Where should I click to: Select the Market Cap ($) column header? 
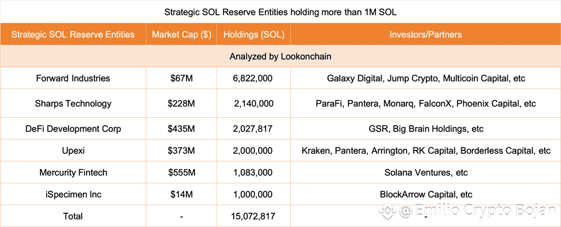pyautogui.click(x=181, y=35)
